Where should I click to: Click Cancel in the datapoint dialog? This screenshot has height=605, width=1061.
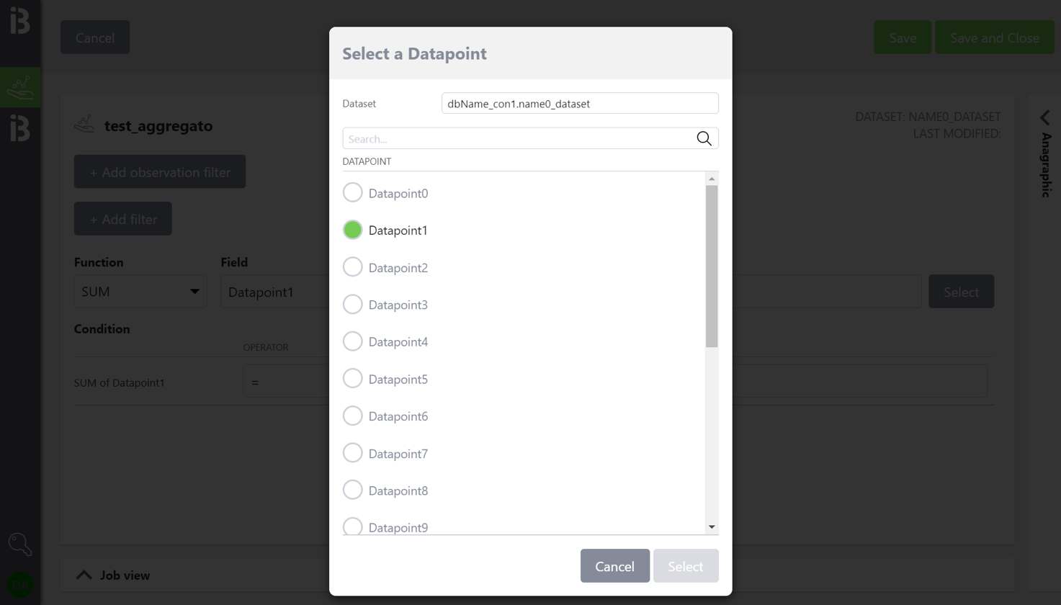(x=614, y=566)
